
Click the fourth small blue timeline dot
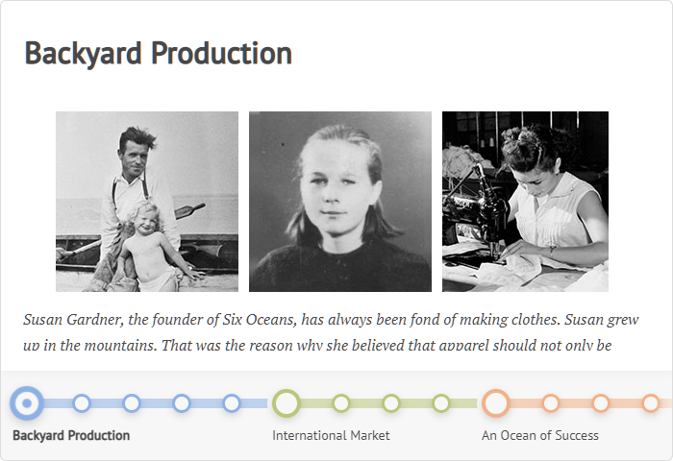pos(232,403)
